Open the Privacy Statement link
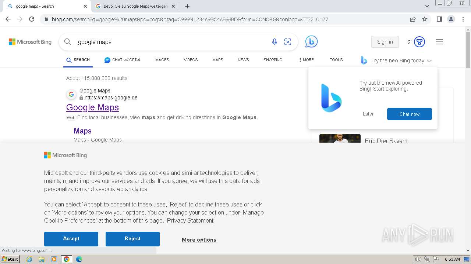Image resolution: width=471 pixels, height=264 pixels. pos(190,220)
